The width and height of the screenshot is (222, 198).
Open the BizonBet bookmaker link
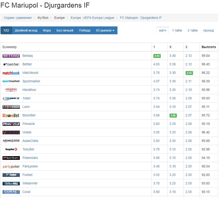click(x=29, y=115)
